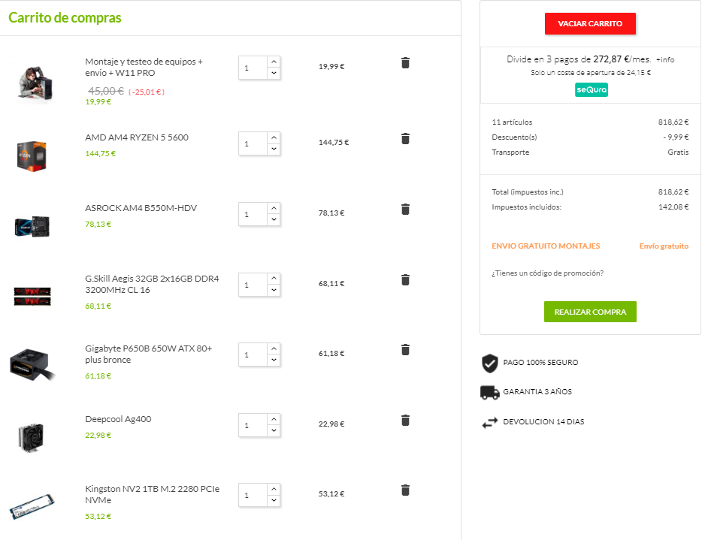Open Deepcool Ag400 product page
The height and width of the screenshot is (540, 702).
click(x=118, y=419)
